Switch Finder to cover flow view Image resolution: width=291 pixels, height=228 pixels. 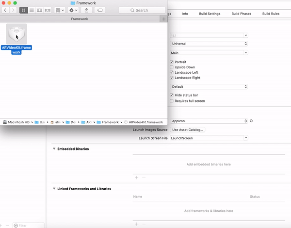[48, 10]
